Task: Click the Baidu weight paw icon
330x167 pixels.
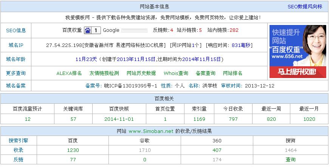Action: click(x=88, y=30)
